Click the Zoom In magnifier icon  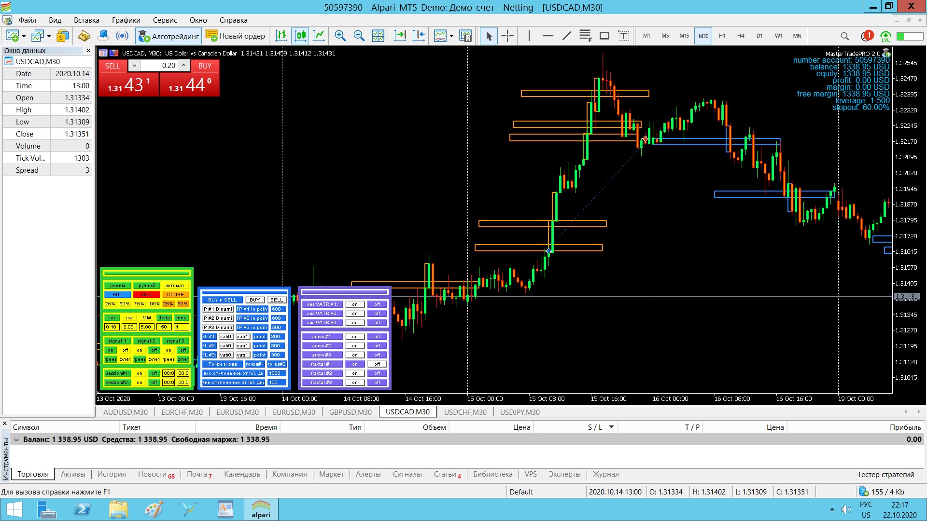pyautogui.click(x=340, y=36)
